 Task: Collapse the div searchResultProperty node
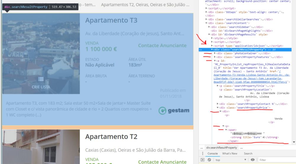pyautogui.click(x=212, y=50)
